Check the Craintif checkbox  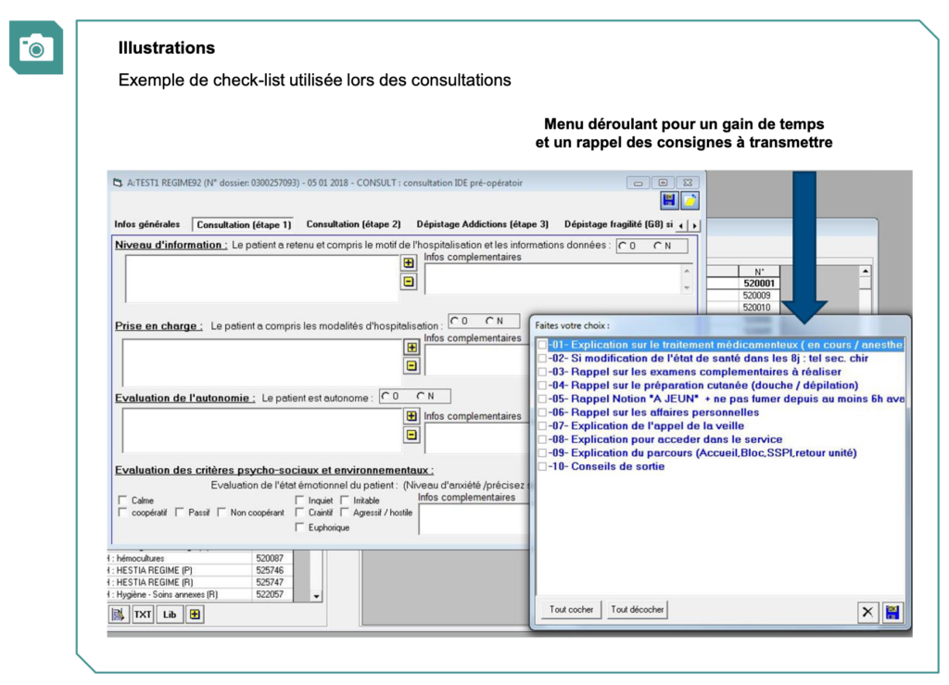tap(299, 512)
